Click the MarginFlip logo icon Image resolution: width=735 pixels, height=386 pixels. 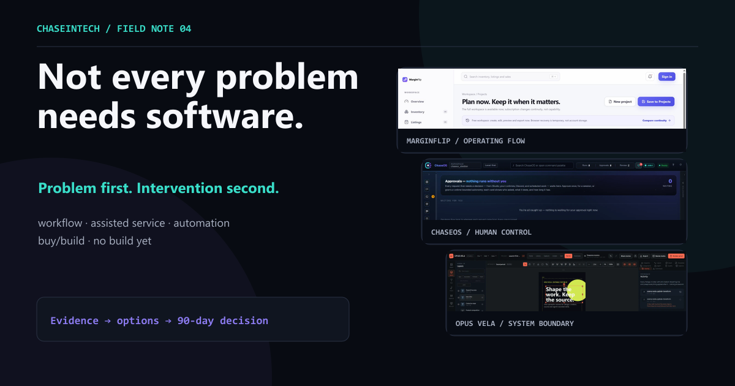[x=405, y=80]
